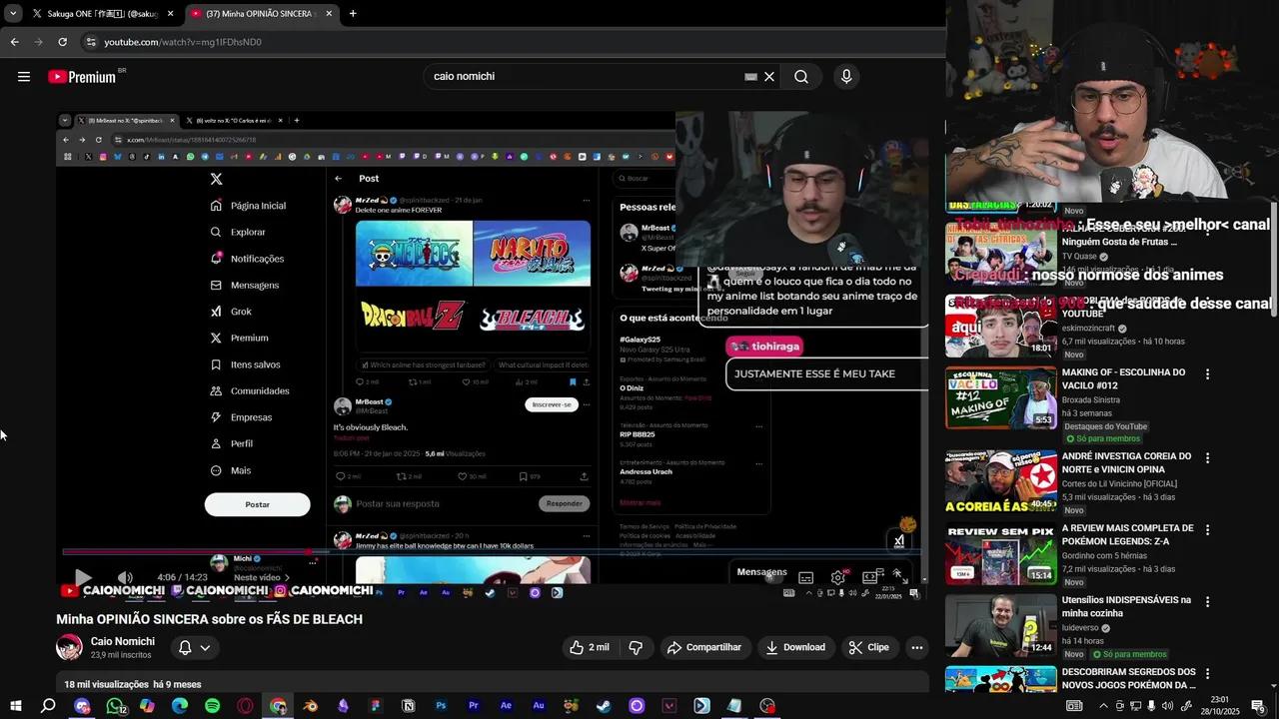1279x719 pixels.
Task: Open Notion from the taskbar
Action: (x=408, y=706)
